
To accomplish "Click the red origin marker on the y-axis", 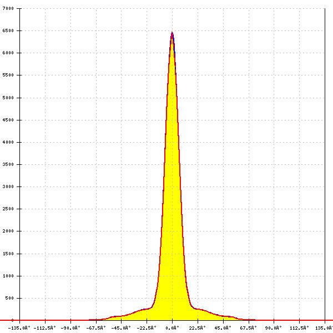I will coord(12,320).
